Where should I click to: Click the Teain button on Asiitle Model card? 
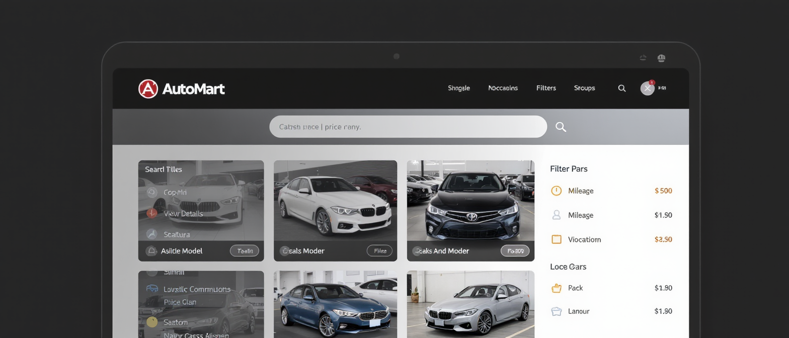coord(245,250)
